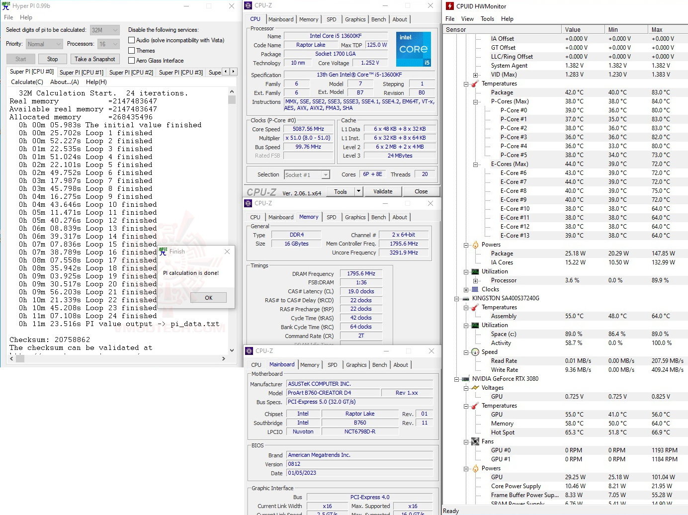Screen dimensions: 688x515
Task: Click the Finish dialog's Hyper PI icon
Action: [x=163, y=252]
